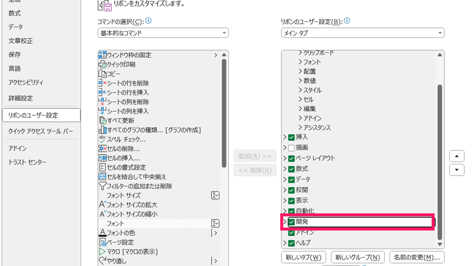Uncheck the データ tab checkbox
The image size is (473, 266).
291,180
